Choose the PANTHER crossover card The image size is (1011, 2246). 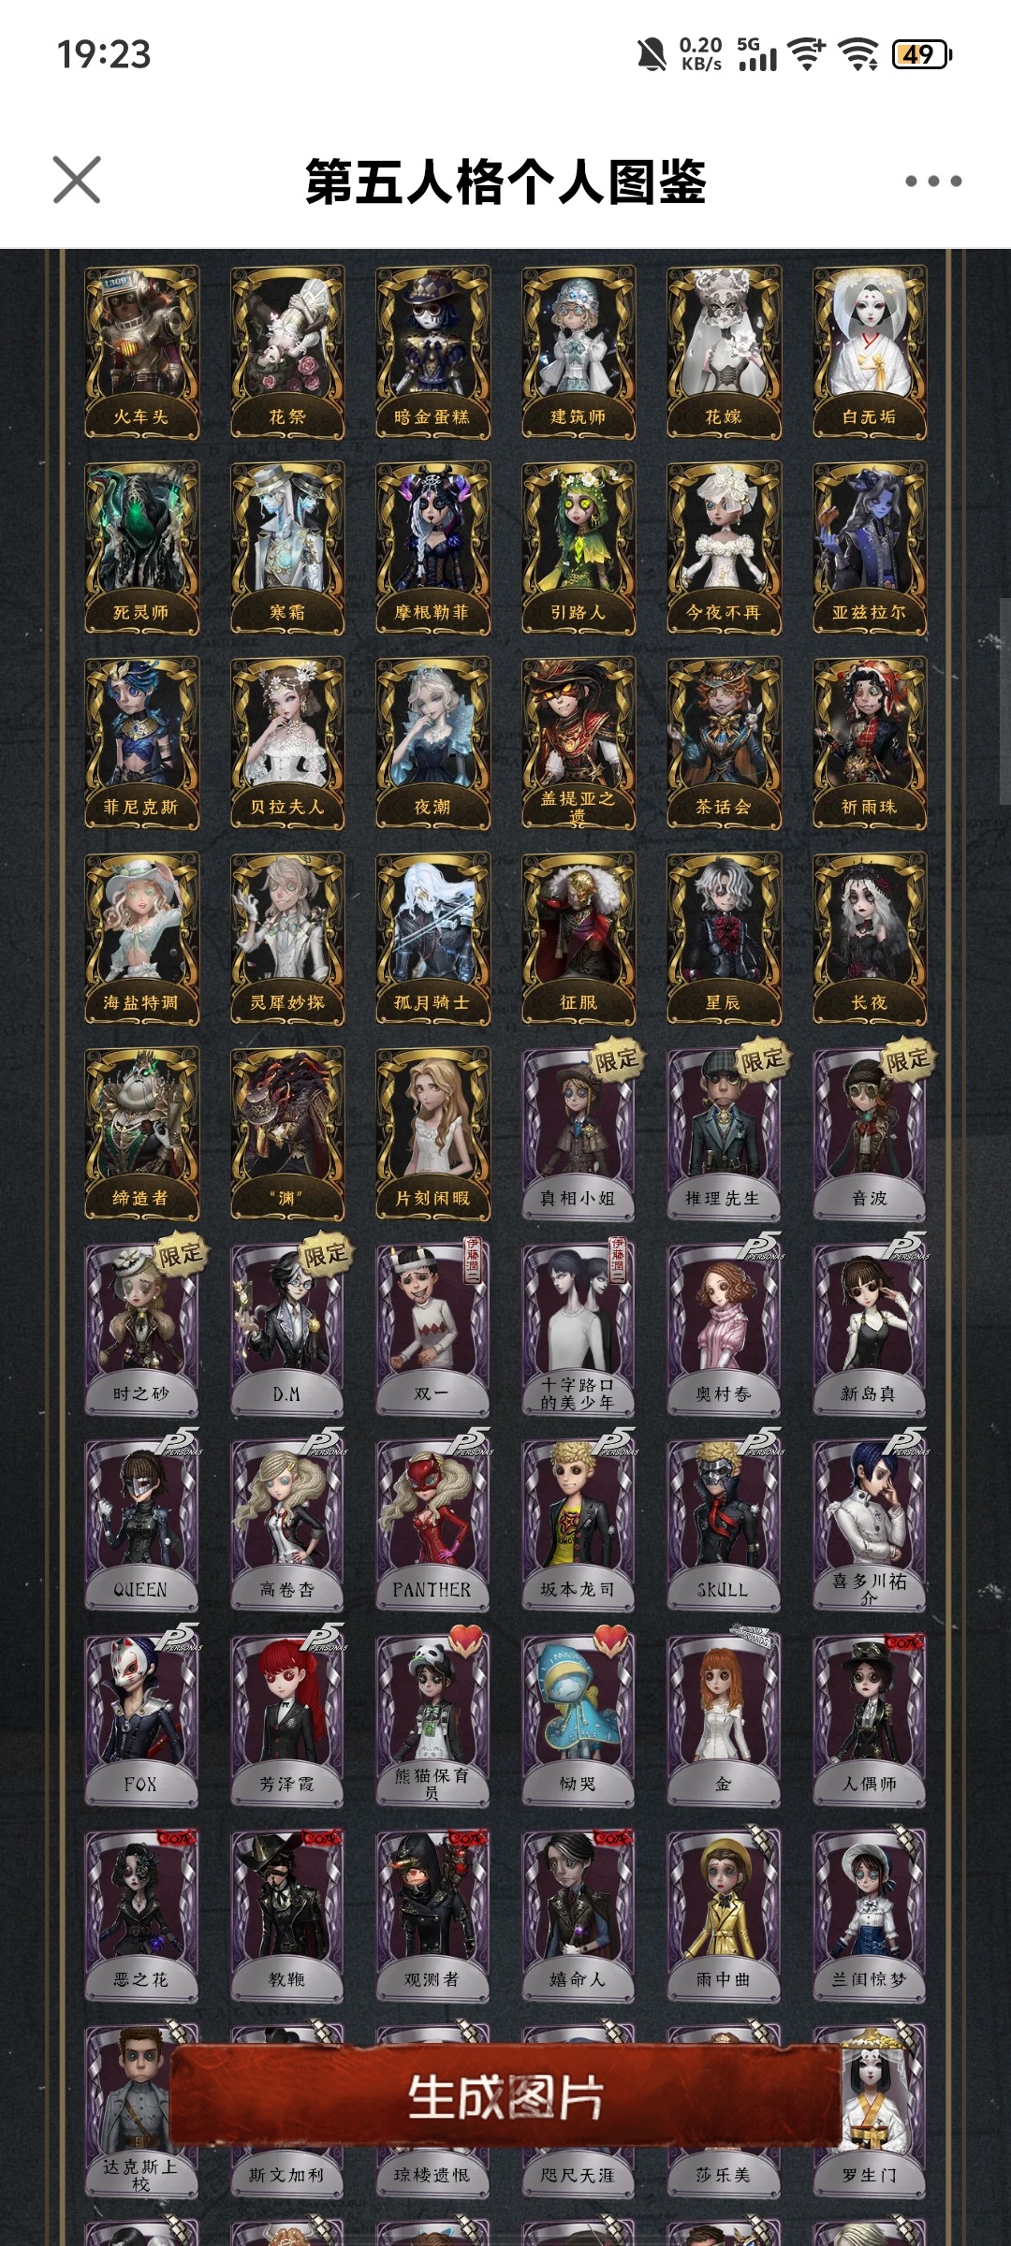pos(432,1525)
